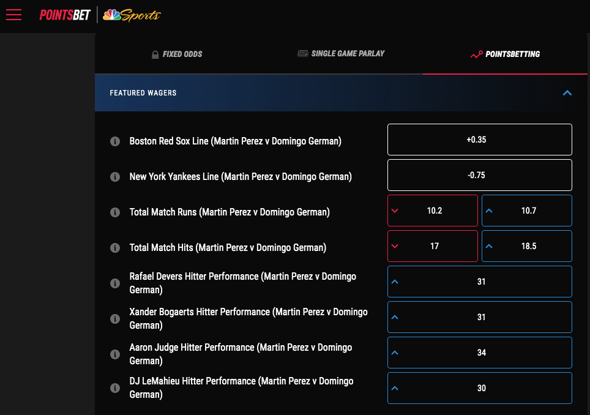This screenshot has height=415, width=590.
Task: Click info icon for DJ LeMahieu Hitter Performance
Action: [114, 388]
